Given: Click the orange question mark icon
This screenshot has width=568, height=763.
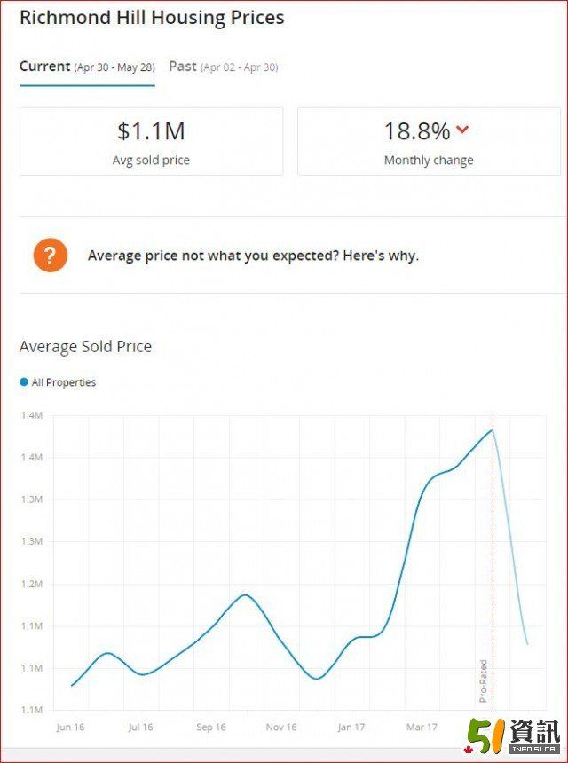Looking at the screenshot, I should coord(51,256).
